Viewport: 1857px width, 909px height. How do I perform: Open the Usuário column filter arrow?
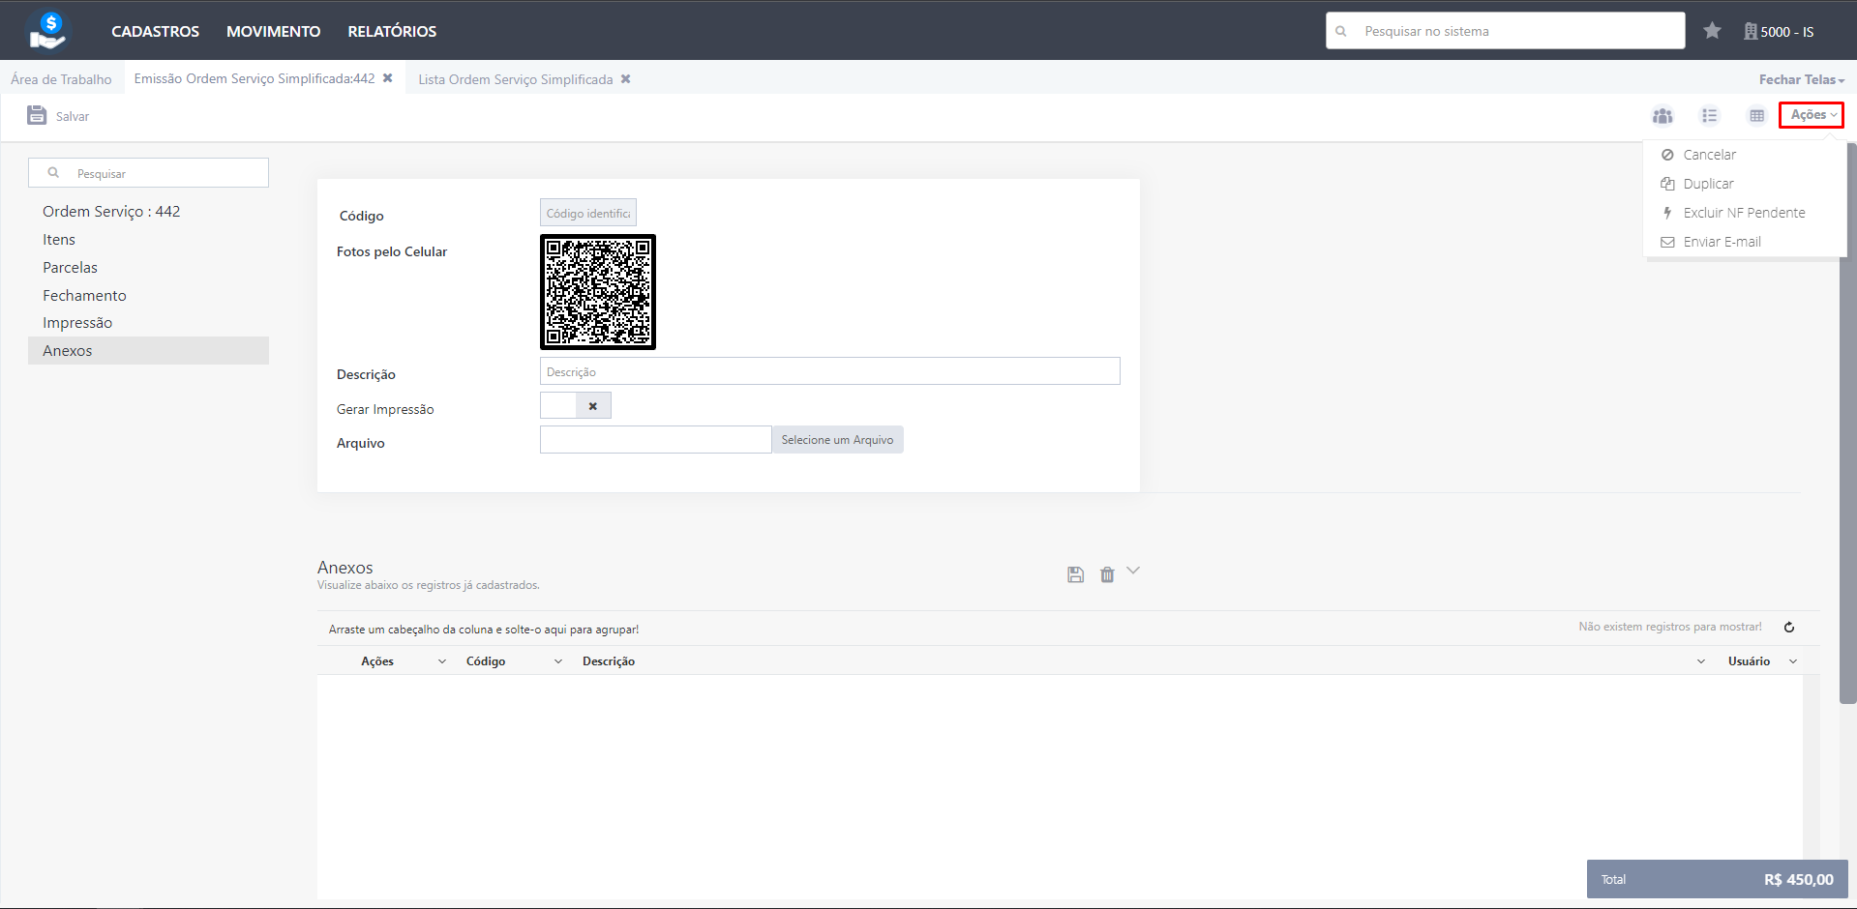pos(1793,661)
